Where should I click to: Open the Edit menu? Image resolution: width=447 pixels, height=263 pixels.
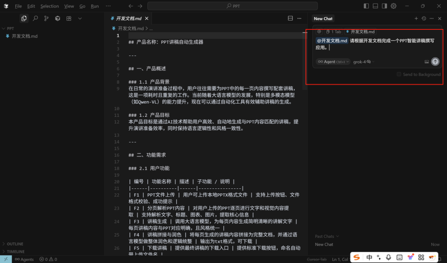[x=31, y=6]
